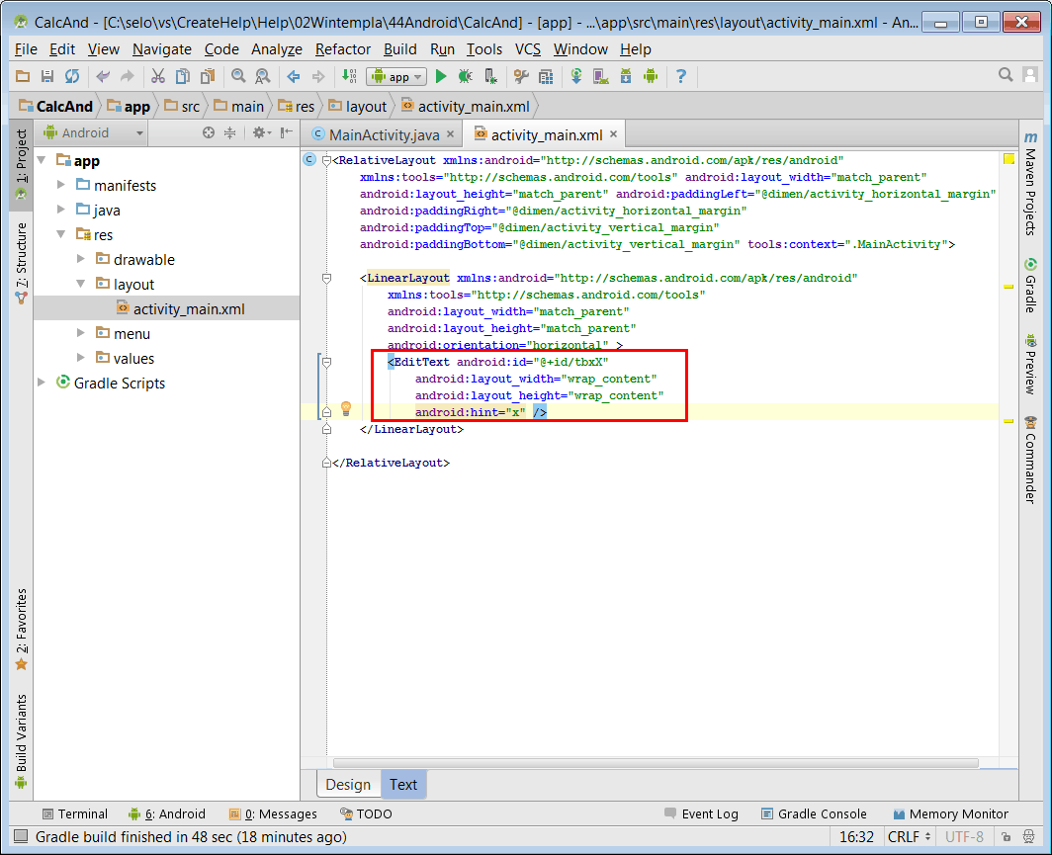Click the Replace magnifier icon
The image size is (1052, 855).
coord(262,76)
